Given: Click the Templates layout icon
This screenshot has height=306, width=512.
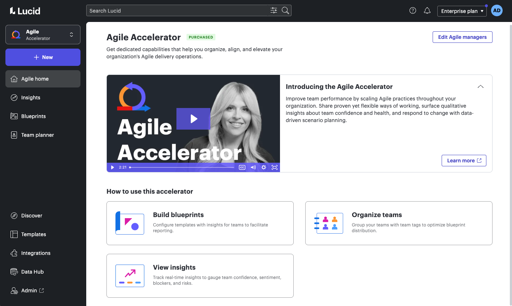Looking at the screenshot, I should [14, 234].
